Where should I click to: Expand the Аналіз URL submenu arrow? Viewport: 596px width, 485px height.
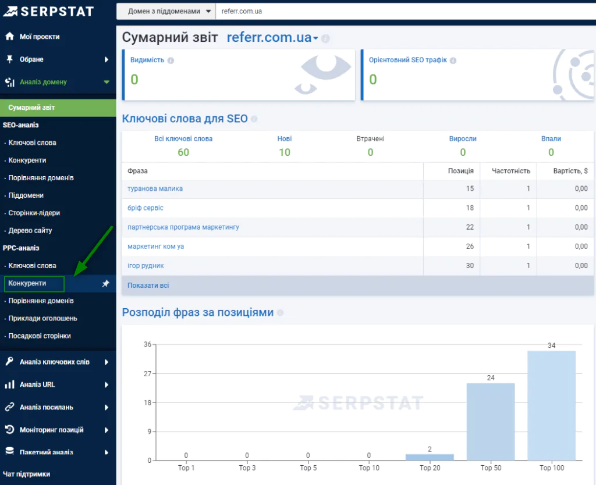coord(107,385)
